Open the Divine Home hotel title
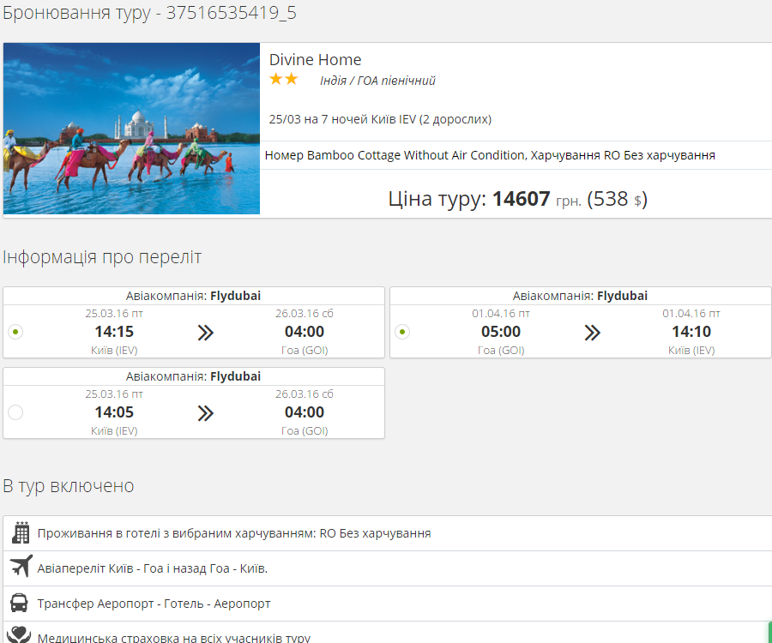772x643 pixels. (x=315, y=60)
